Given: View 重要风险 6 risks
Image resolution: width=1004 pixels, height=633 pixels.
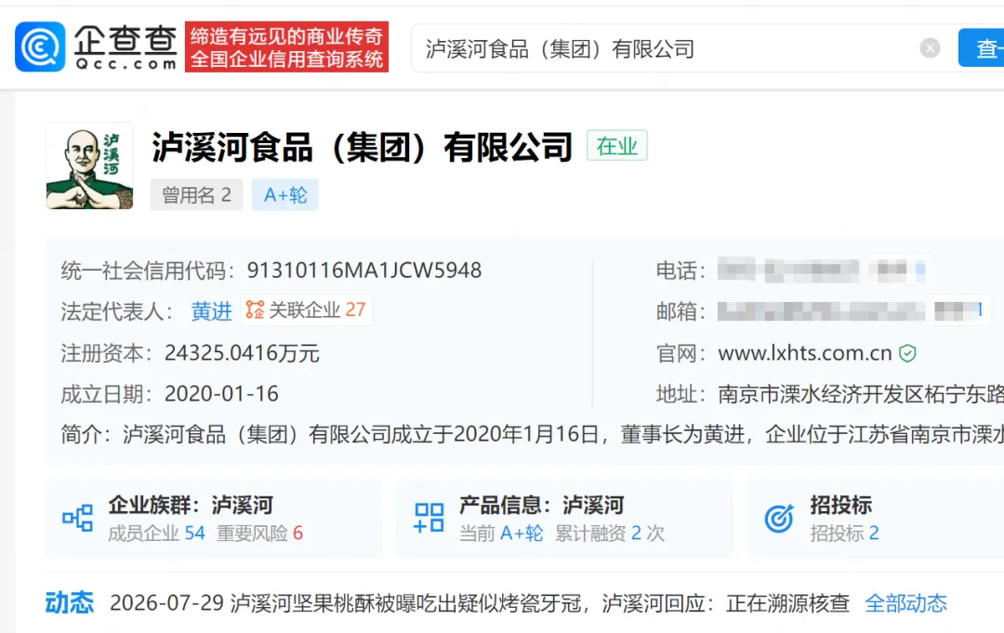Looking at the screenshot, I should point(259,534).
